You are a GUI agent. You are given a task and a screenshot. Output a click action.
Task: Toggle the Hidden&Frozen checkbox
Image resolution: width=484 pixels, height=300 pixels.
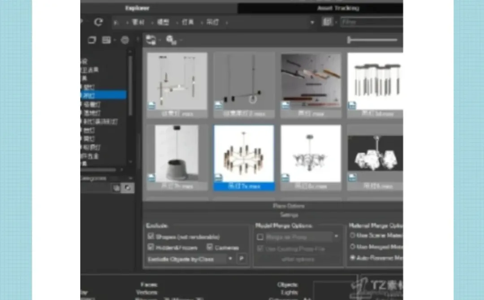point(151,247)
